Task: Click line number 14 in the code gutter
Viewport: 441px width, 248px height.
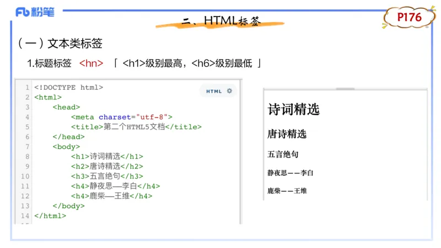Action: pyautogui.click(x=25, y=215)
